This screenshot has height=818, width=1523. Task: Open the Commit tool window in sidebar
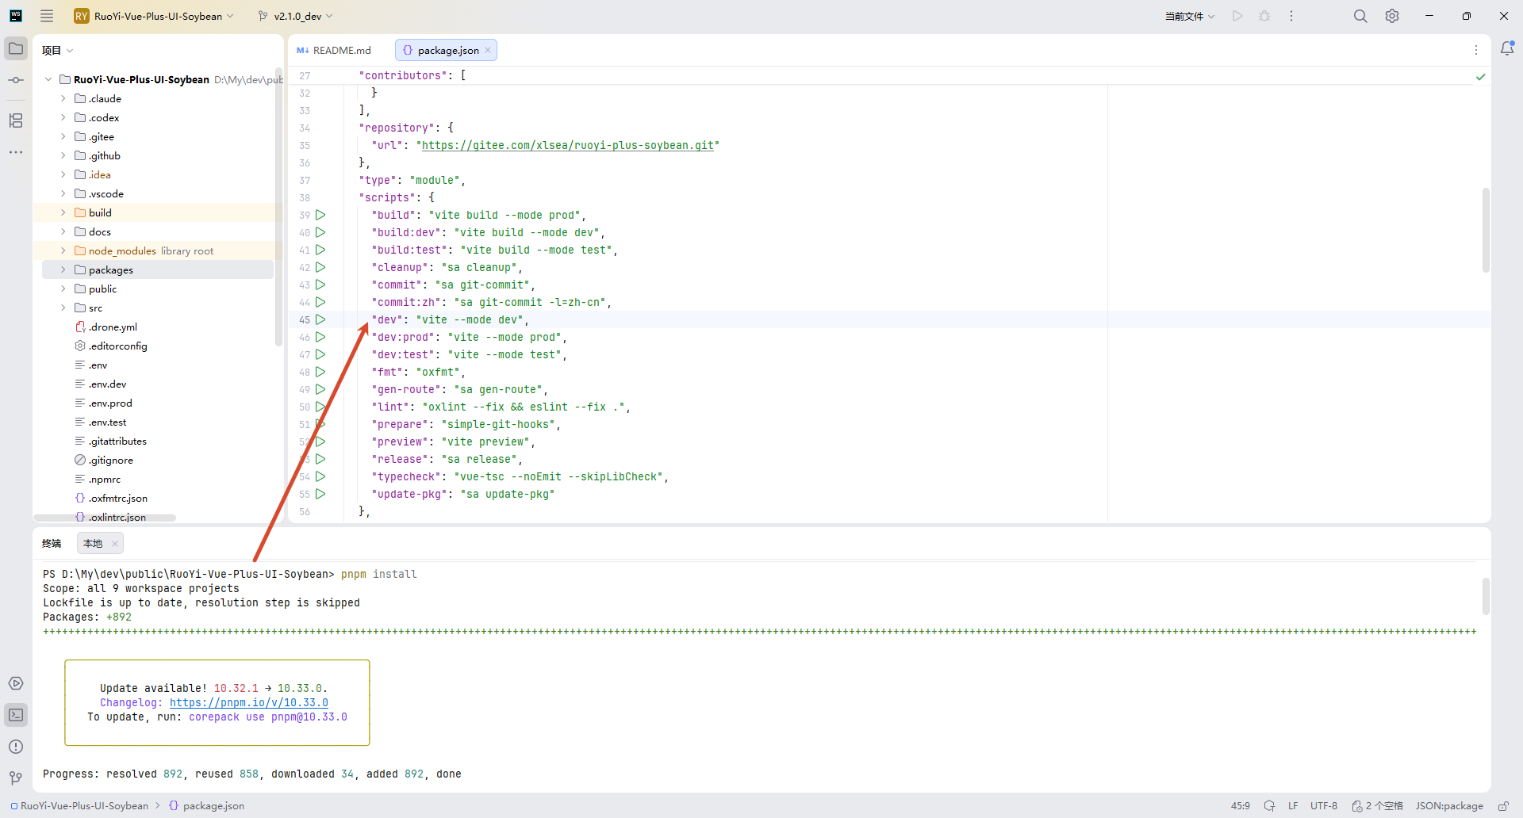pyautogui.click(x=16, y=80)
